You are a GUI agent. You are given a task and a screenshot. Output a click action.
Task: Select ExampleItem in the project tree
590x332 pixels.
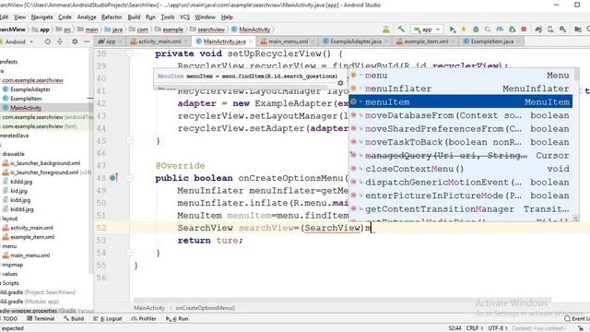26,99
